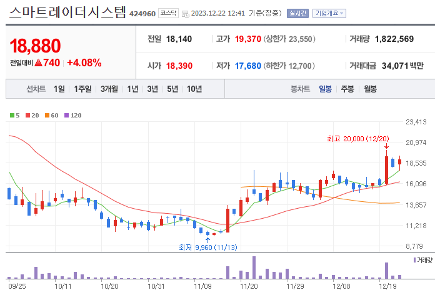Click the upper limit text 상한가 23,550
This screenshot has height=300, width=435.
click(x=289, y=39)
